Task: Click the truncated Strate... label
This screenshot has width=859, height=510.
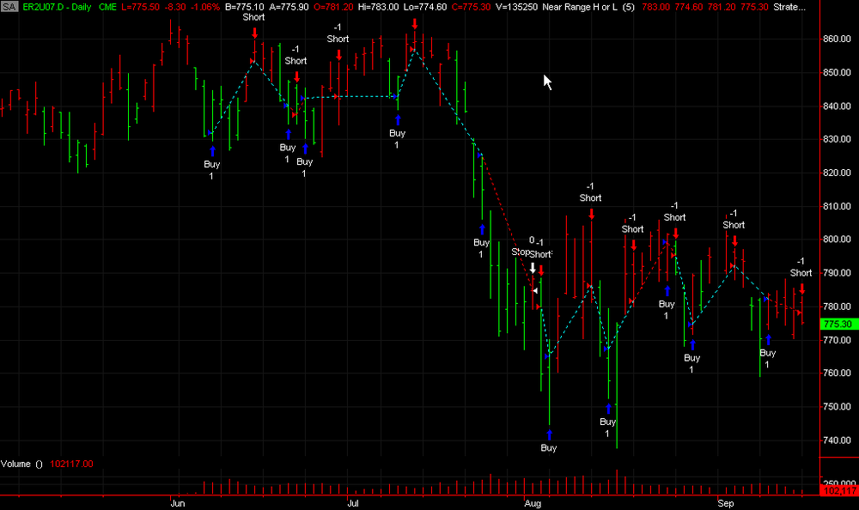Action: click(x=789, y=7)
